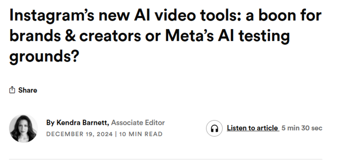
Task: Click 'brands & creators' in the headline
Action: (75, 36)
